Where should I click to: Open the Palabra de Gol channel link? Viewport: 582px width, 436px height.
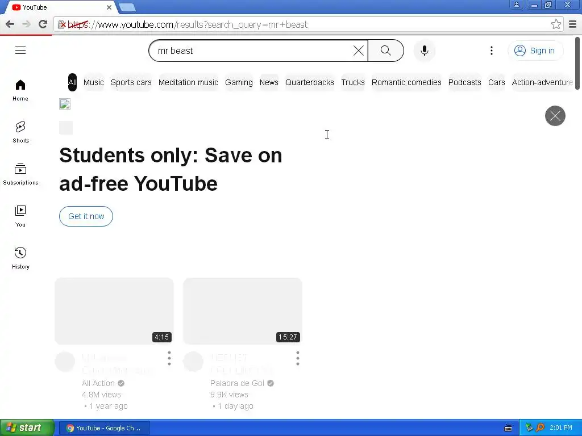[x=237, y=383]
